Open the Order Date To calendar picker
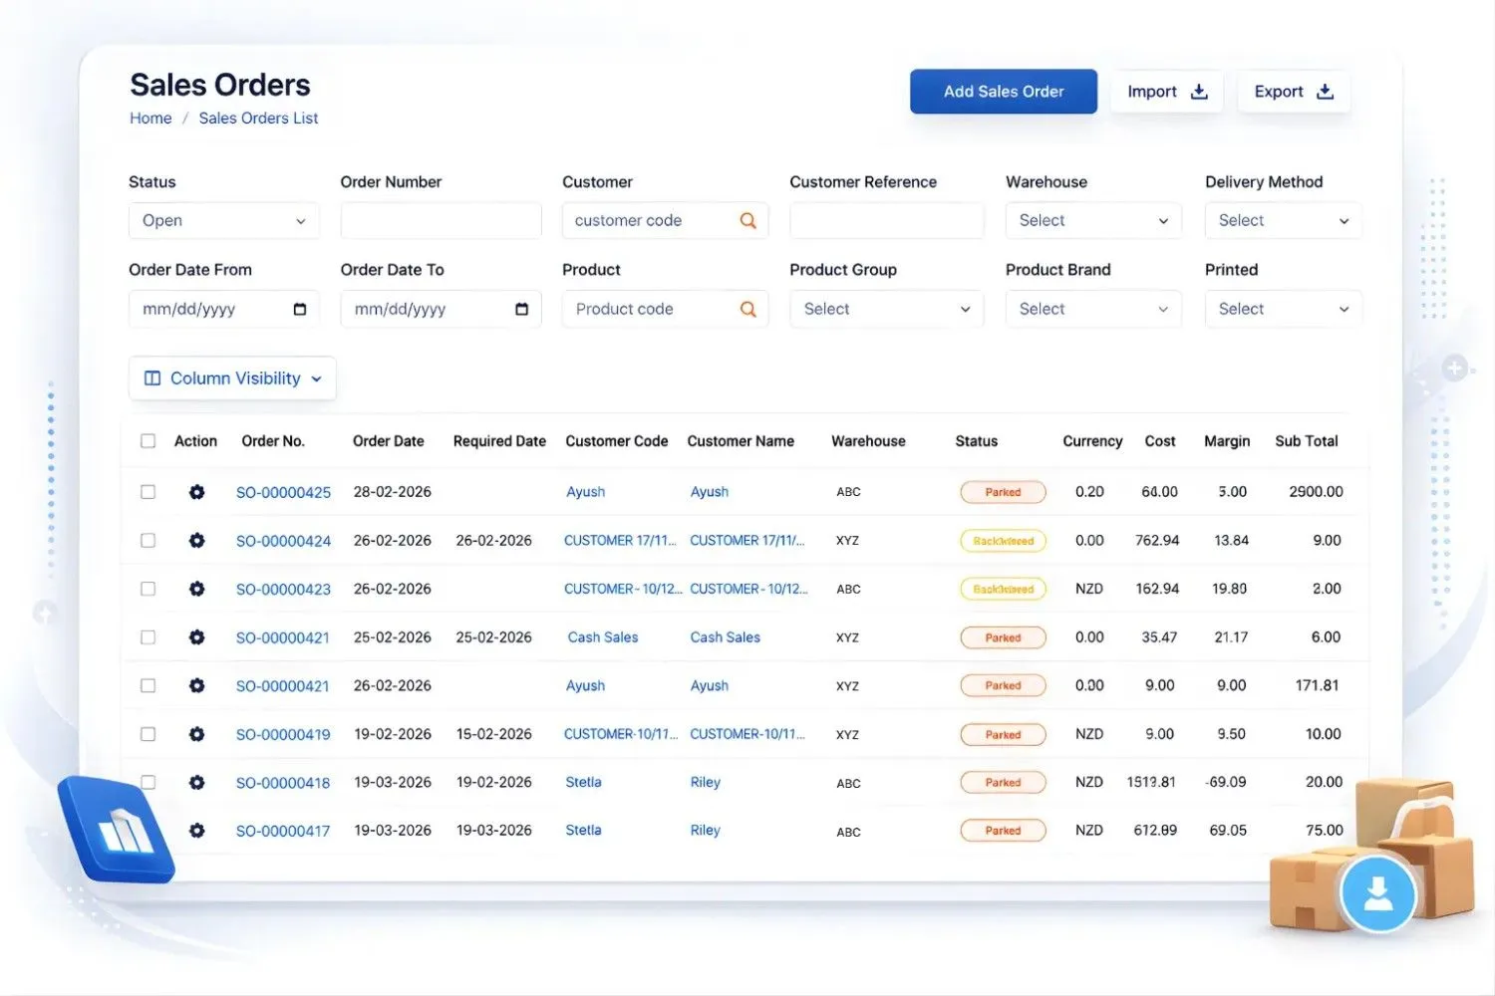Image resolution: width=1495 pixels, height=996 pixels. click(x=521, y=309)
